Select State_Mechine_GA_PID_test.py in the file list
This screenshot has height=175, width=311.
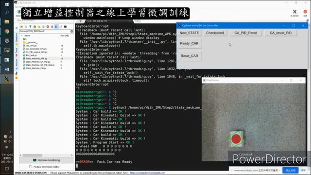(x=39, y=65)
